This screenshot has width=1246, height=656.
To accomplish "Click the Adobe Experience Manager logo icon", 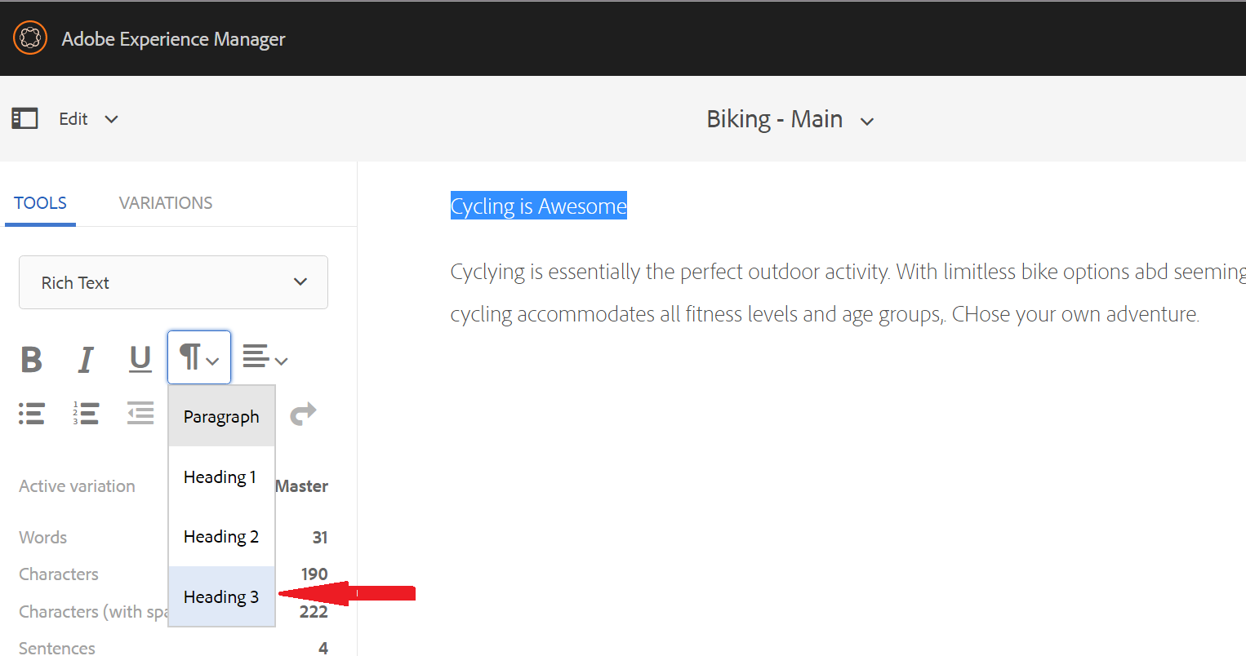I will pos(30,38).
